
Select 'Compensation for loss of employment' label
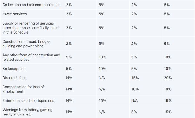tap(23, 89)
